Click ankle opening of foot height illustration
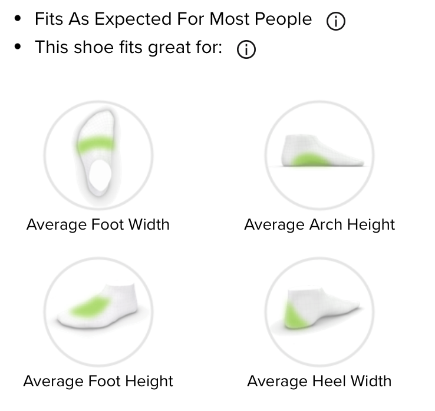This screenshot has height=411, width=435. coord(120,286)
